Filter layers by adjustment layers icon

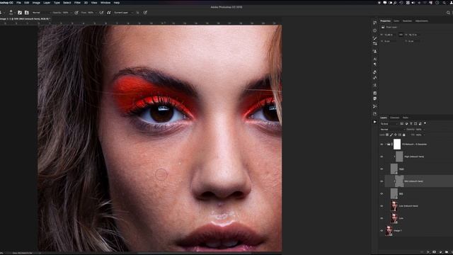click(406, 124)
